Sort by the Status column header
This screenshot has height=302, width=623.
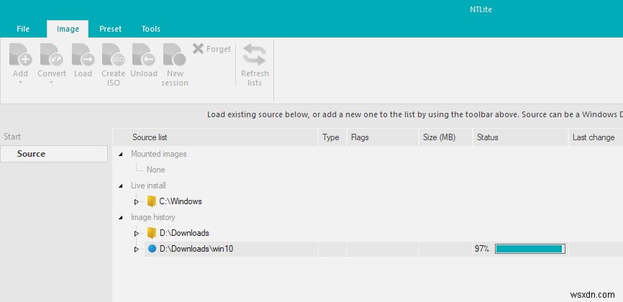(520, 137)
